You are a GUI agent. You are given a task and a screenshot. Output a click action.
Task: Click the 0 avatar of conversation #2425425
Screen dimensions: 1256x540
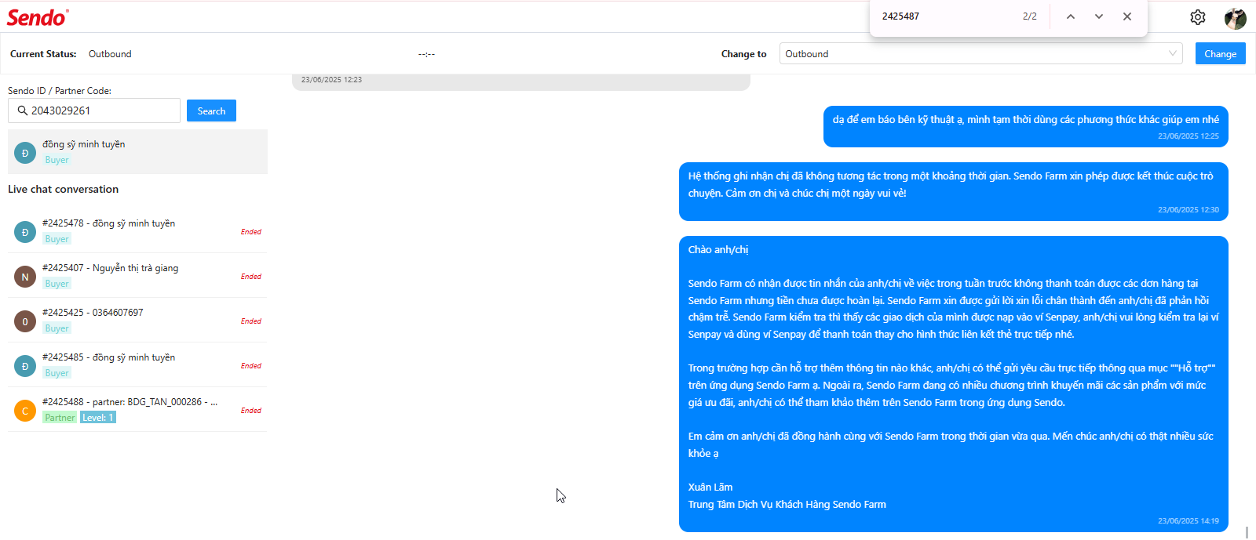click(25, 321)
